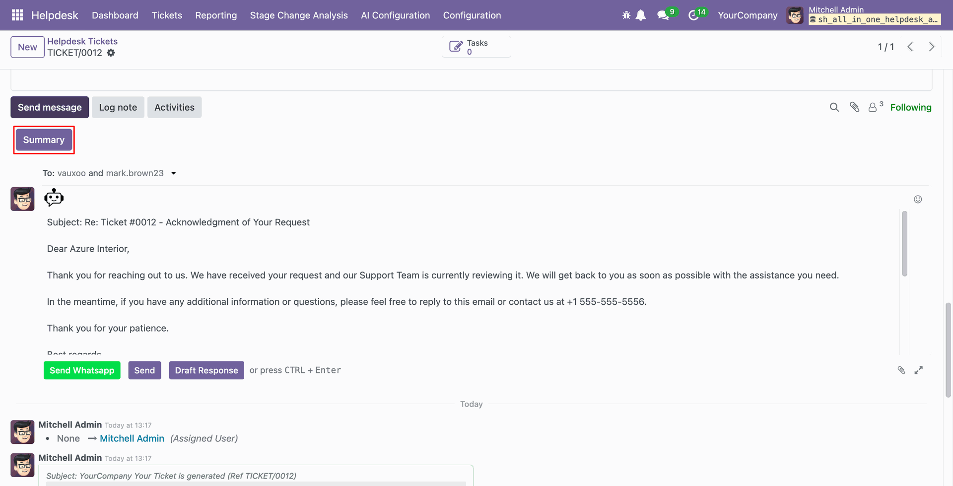The image size is (953, 486).
Task: Click into the message body text area
Action: (x=472, y=283)
